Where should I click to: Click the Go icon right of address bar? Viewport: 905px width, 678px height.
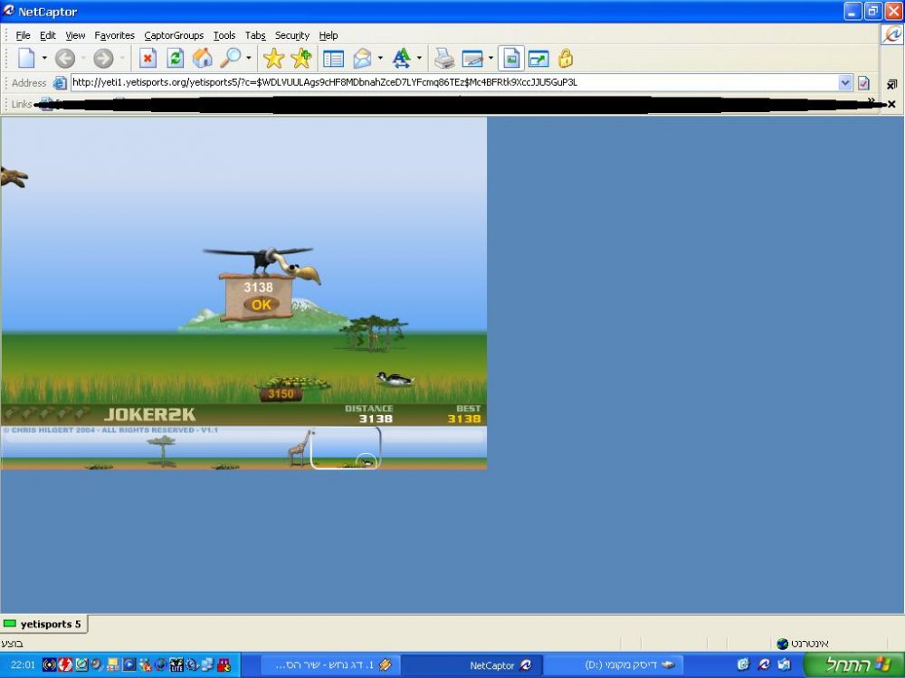pos(863,83)
